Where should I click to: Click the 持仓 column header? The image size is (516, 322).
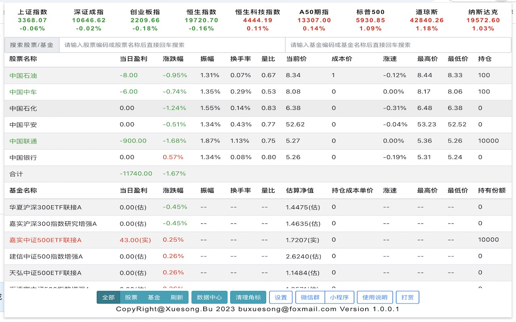[x=485, y=59]
